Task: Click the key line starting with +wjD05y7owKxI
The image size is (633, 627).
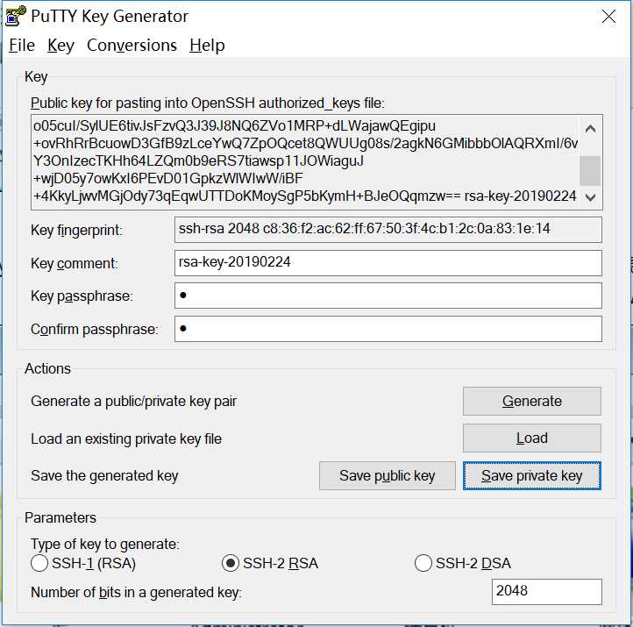Action: 168,178
